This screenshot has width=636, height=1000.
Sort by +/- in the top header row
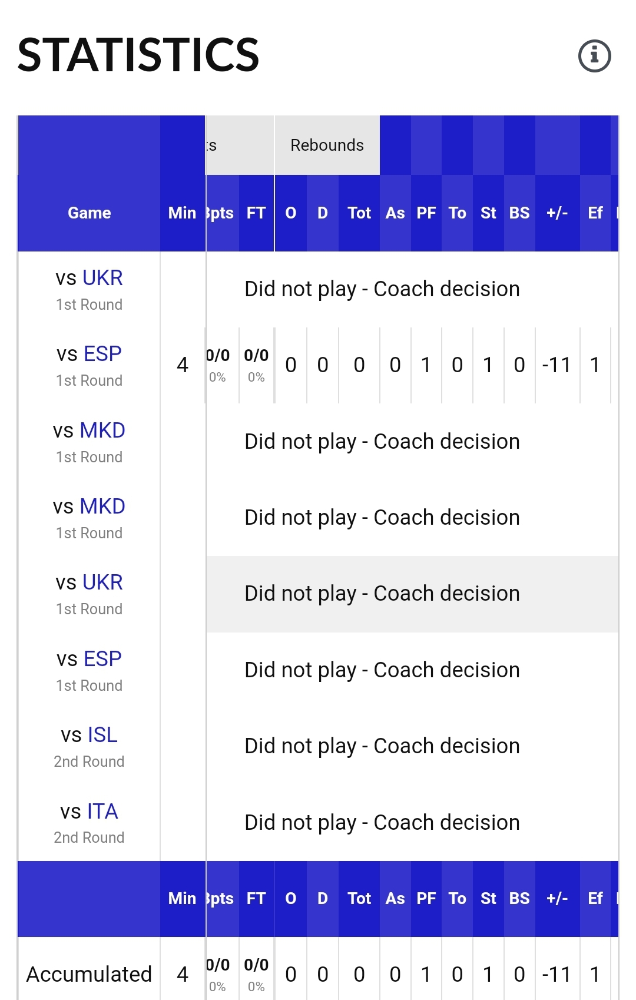[x=557, y=213]
